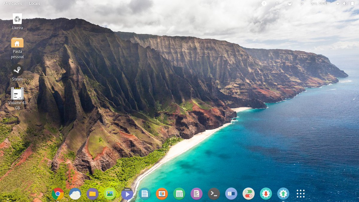The height and width of the screenshot is (202, 359).
Task: Open the system menu via the volume icon
Action: (x=345, y=4)
